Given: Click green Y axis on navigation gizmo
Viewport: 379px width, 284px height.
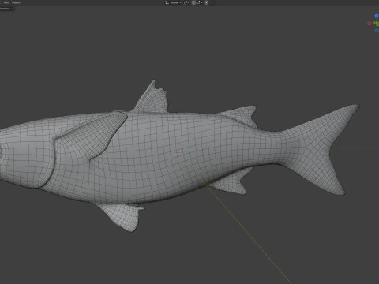Looking at the screenshot, I should coord(377,24).
